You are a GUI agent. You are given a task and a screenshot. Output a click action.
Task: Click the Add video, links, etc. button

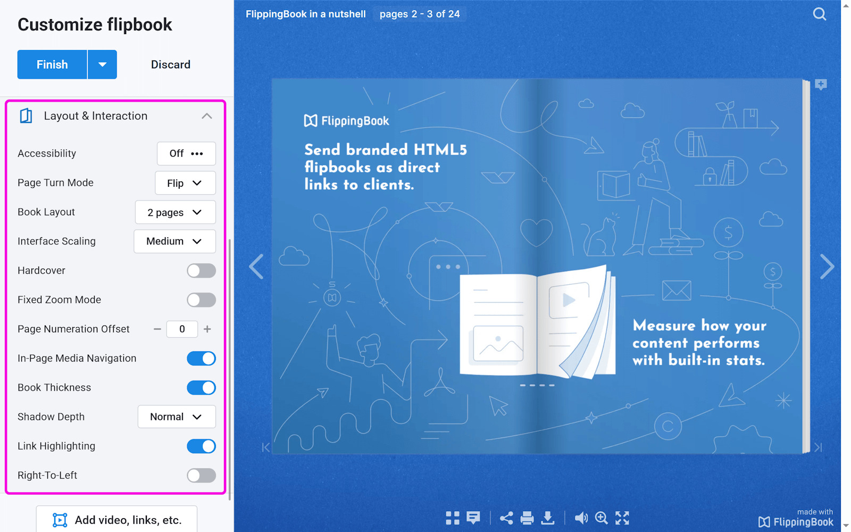click(116, 519)
